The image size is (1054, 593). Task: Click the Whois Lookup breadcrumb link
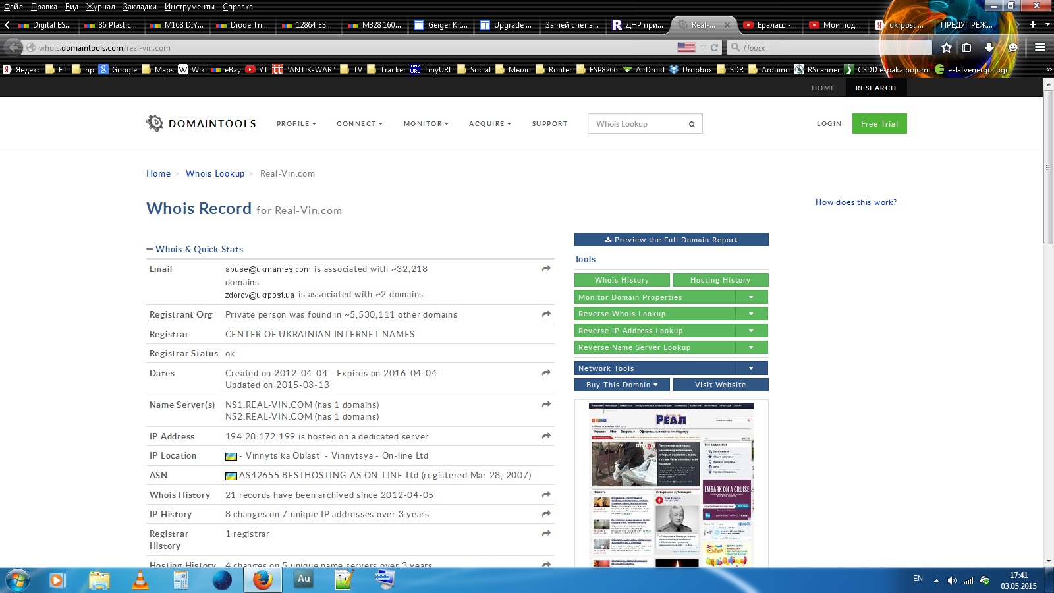(215, 173)
